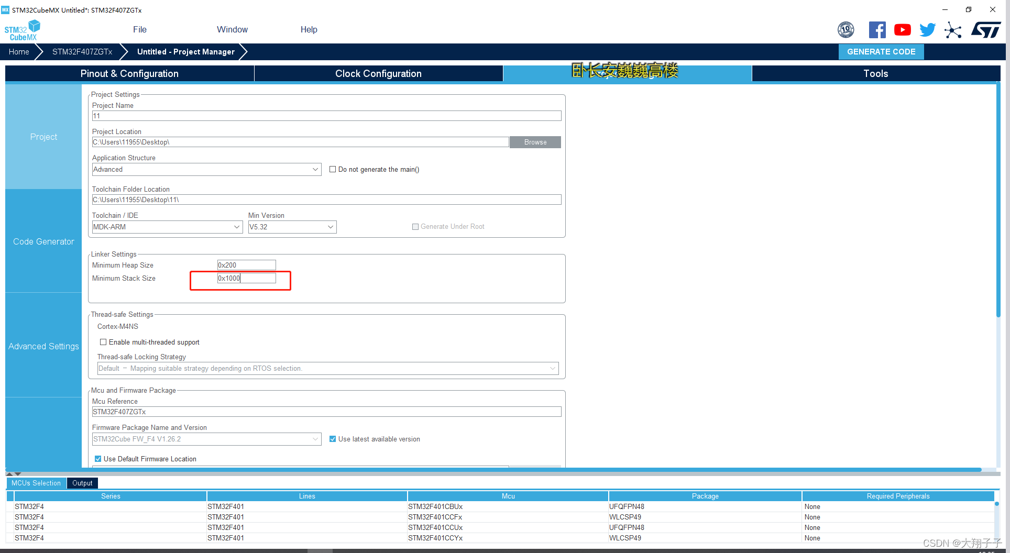Screen dimensions: 1010x553
Task: Open the Application Structure dropdown
Action: (206, 169)
